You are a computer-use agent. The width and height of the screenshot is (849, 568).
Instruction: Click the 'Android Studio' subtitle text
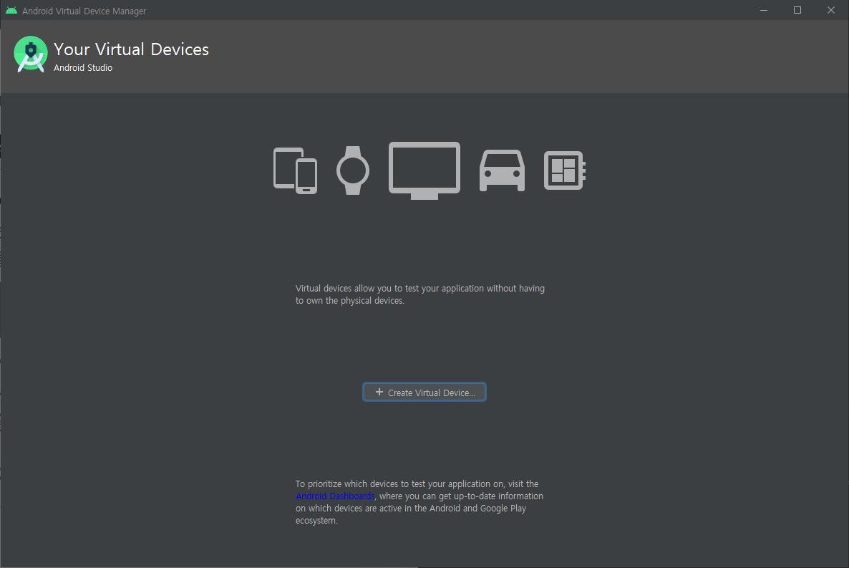[x=83, y=68]
